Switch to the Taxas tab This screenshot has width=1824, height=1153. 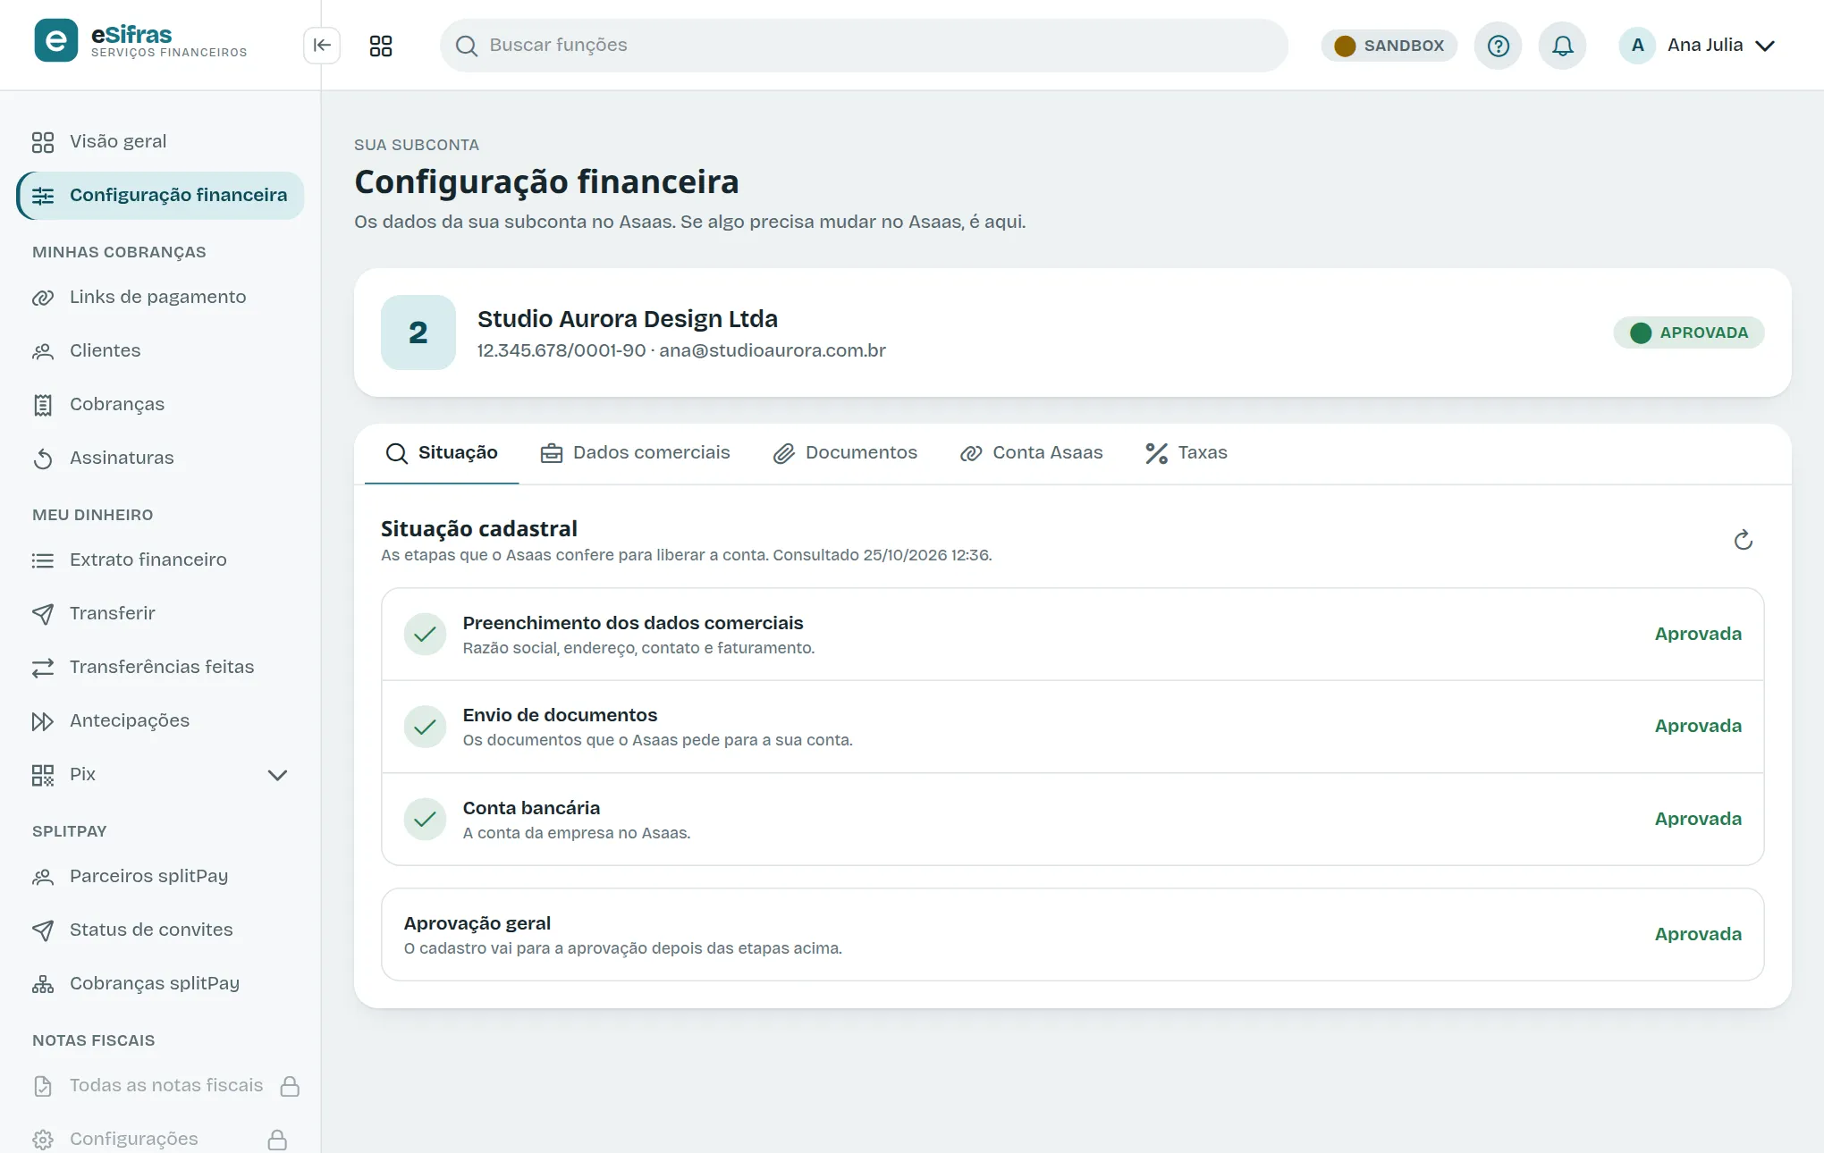(1186, 453)
